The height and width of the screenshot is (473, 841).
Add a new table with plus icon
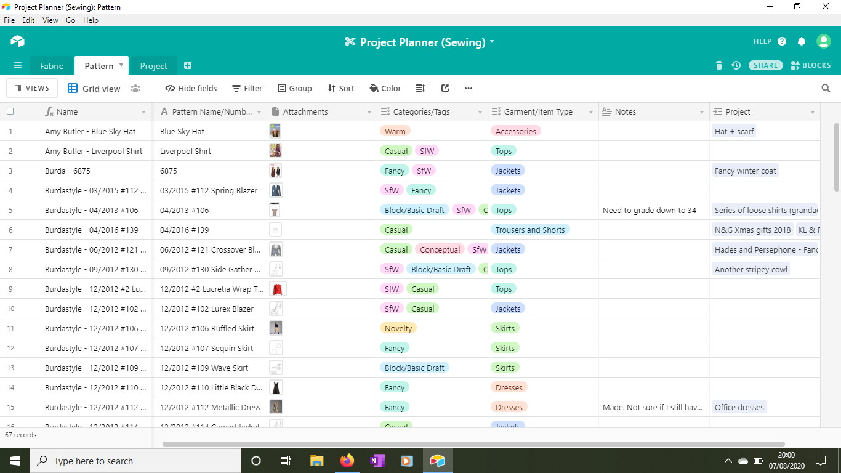pyautogui.click(x=188, y=65)
